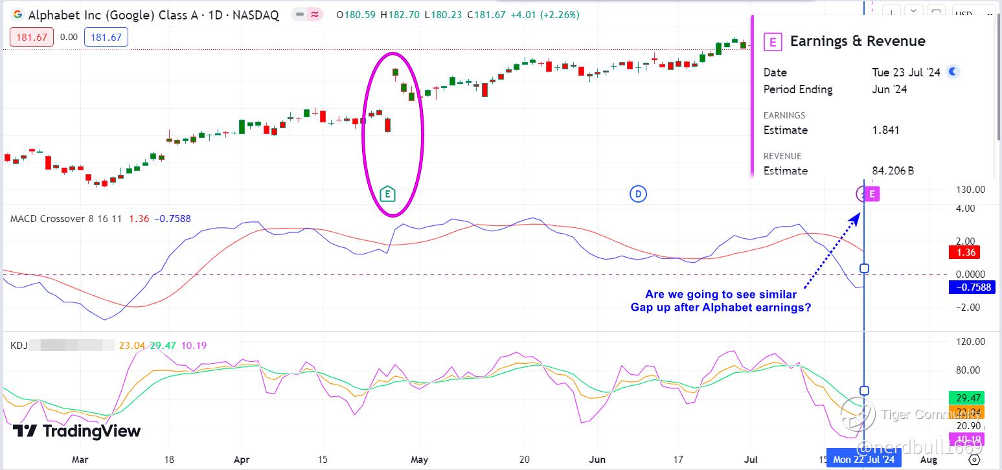The width and height of the screenshot is (1002, 470).
Task: Open the Alphabet Inc symbol title
Action: 153,14
